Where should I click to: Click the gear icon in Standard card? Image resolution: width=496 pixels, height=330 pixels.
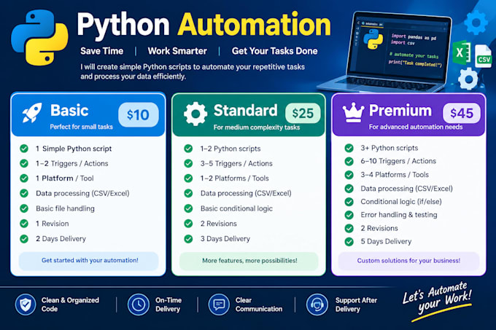(x=195, y=114)
